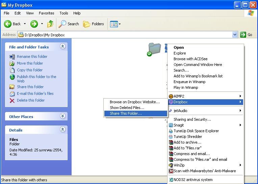Open the View menu
Viewport: 258px width, 184px height.
[x=30, y=13]
